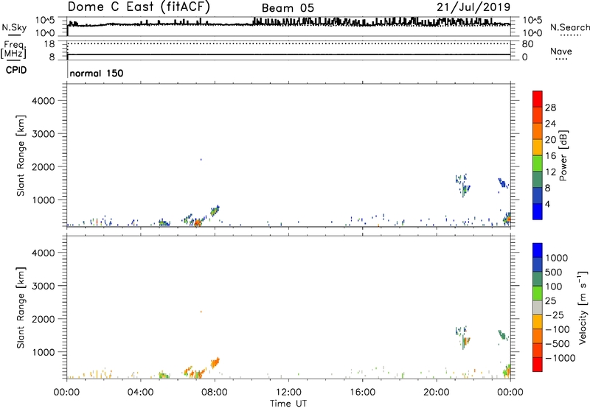Click the '10^0' tick beside N.Search
The height and width of the screenshot is (408, 590).
[x=532, y=33]
